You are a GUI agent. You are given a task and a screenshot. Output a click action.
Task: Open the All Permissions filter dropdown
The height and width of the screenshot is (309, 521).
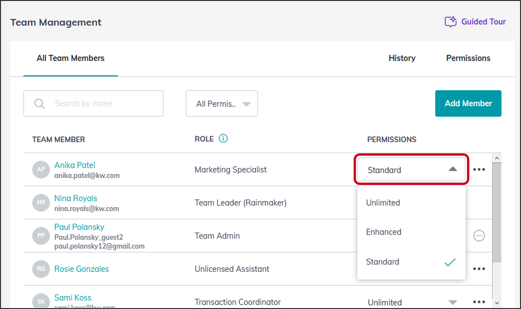pos(222,103)
